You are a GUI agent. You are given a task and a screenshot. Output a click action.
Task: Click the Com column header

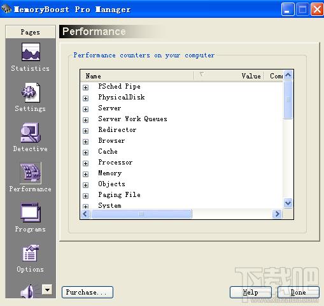tap(274, 76)
